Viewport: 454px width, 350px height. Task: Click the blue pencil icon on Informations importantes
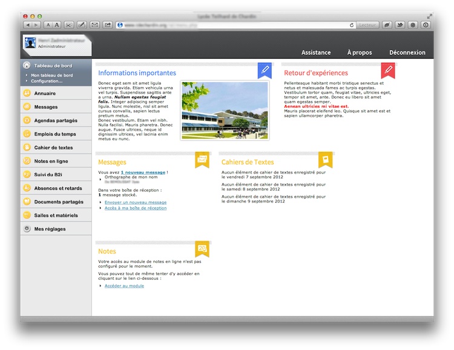(265, 71)
